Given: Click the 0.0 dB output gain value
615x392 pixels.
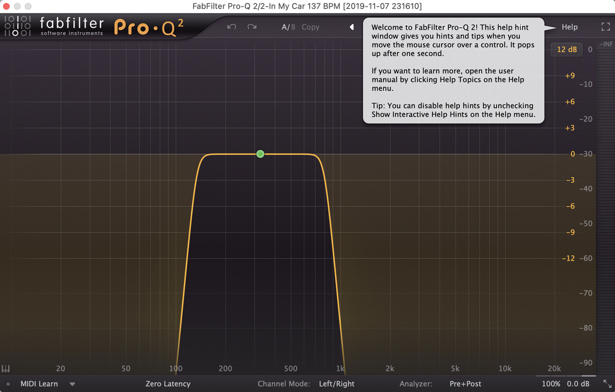Looking at the screenshot, I should click(x=578, y=384).
